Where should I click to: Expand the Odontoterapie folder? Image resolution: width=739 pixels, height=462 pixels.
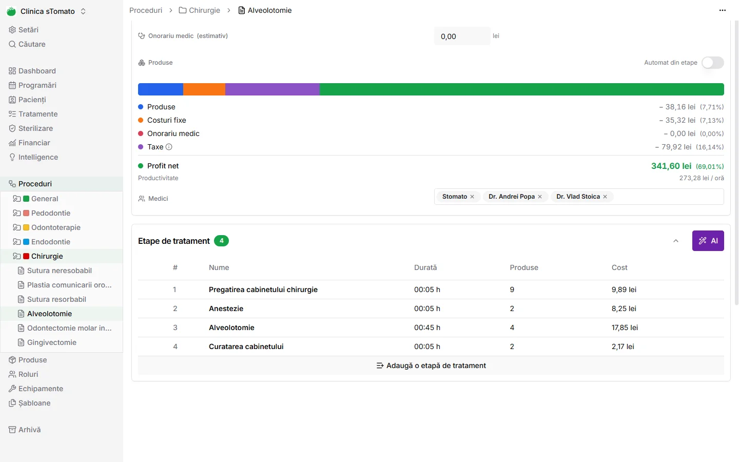pos(17,227)
